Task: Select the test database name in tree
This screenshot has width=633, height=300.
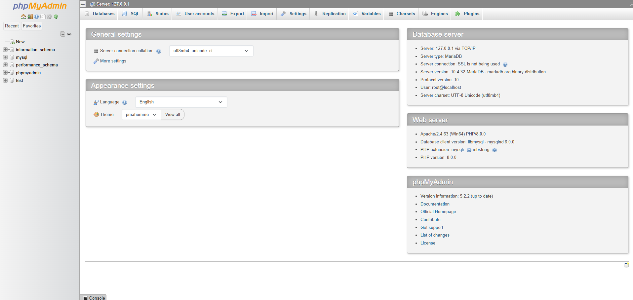Action: click(x=20, y=81)
